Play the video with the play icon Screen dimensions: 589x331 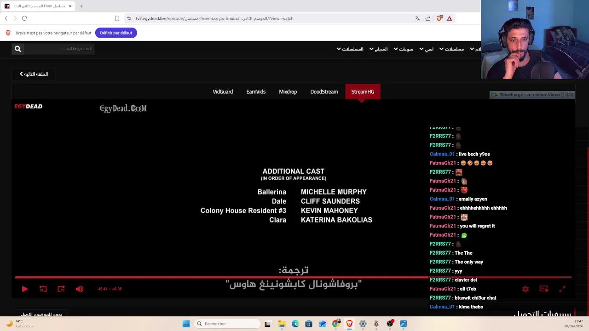[25, 289]
